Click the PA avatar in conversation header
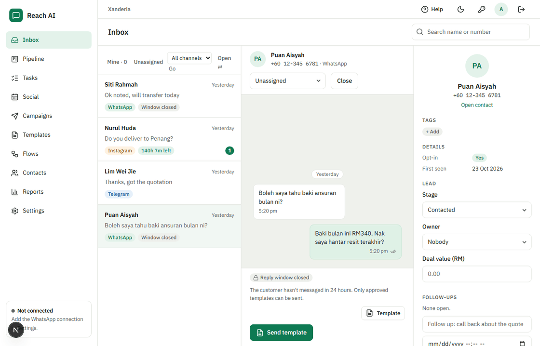 click(257, 59)
